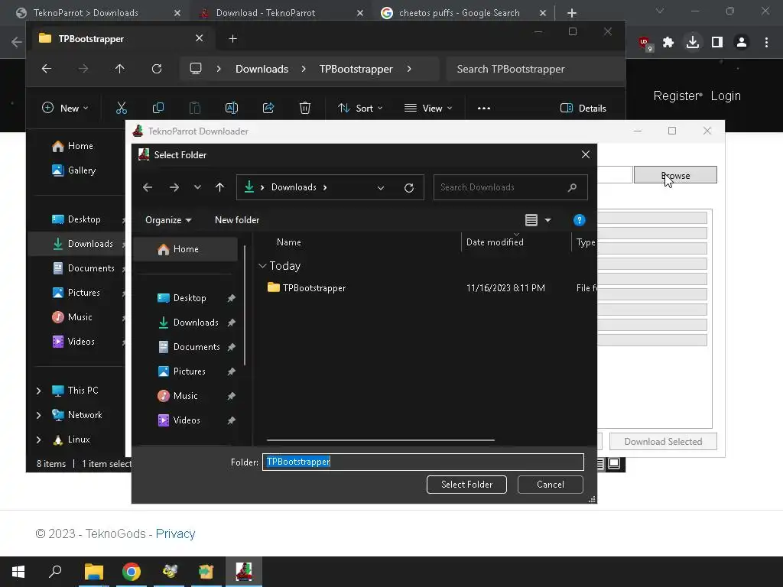783x587 pixels.
Task: Go up one level in TPBootstrapper window
Action: pos(120,69)
